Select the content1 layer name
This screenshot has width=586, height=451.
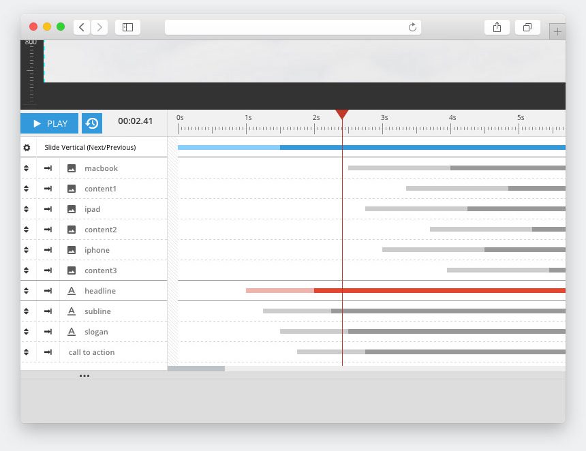click(x=100, y=189)
